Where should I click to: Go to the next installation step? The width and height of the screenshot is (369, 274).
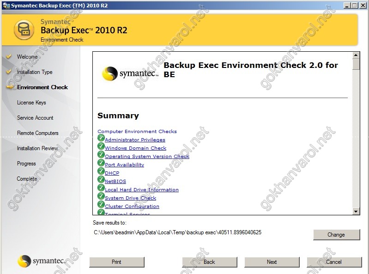pyautogui.click(x=272, y=262)
